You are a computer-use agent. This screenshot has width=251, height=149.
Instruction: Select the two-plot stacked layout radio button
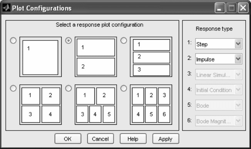click(x=69, y=40)
